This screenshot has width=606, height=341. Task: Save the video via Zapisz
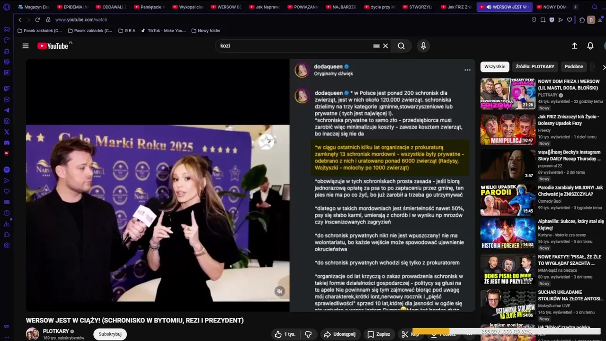(x=379, y=334)
